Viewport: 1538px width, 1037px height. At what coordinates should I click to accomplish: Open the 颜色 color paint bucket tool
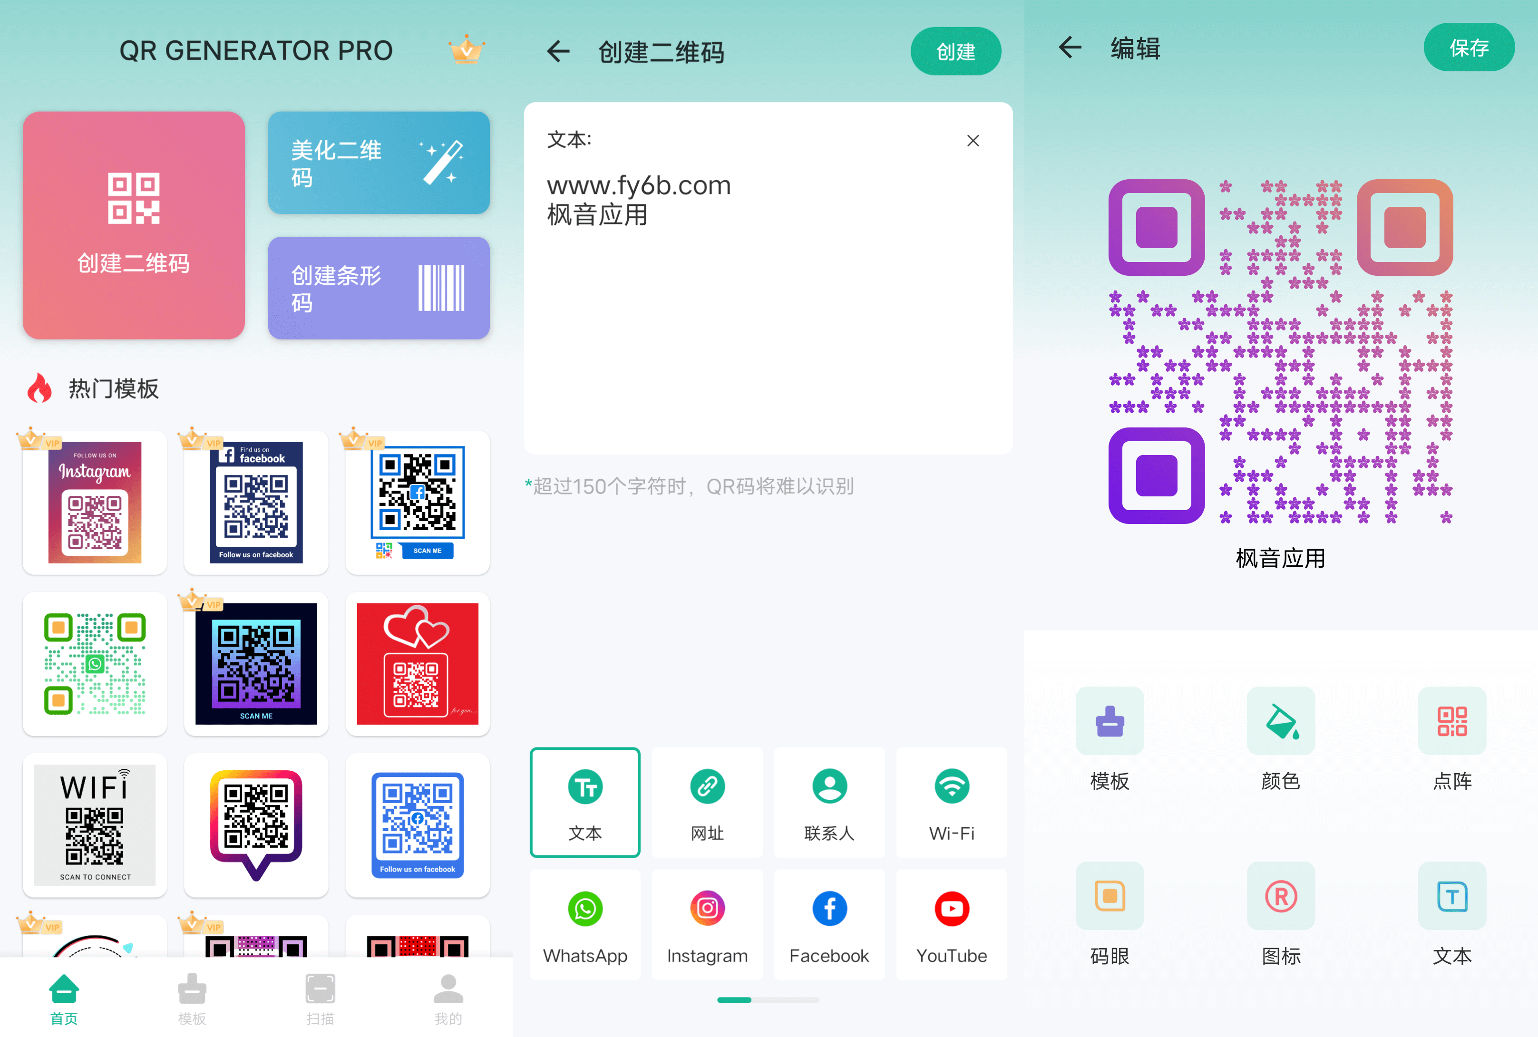tap(1281, 739)
